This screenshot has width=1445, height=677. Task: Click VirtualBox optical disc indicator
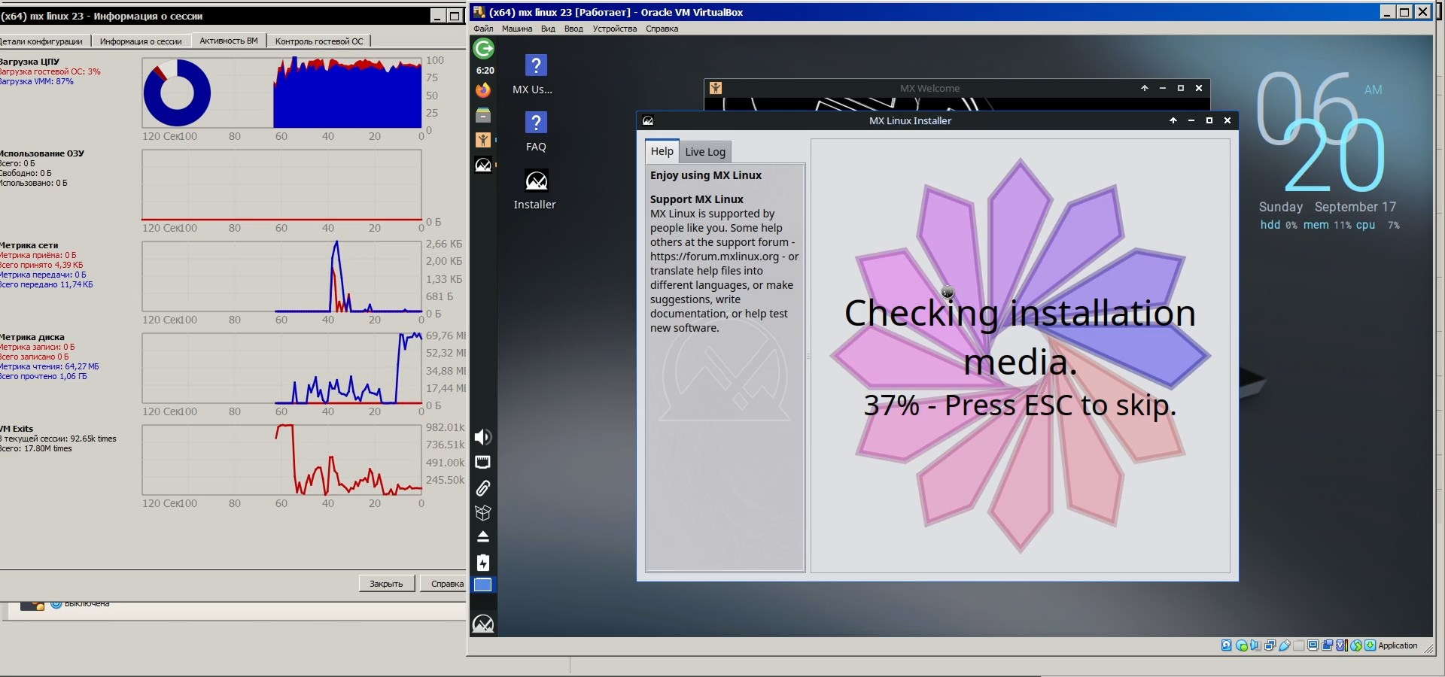tap(1242, 645)
